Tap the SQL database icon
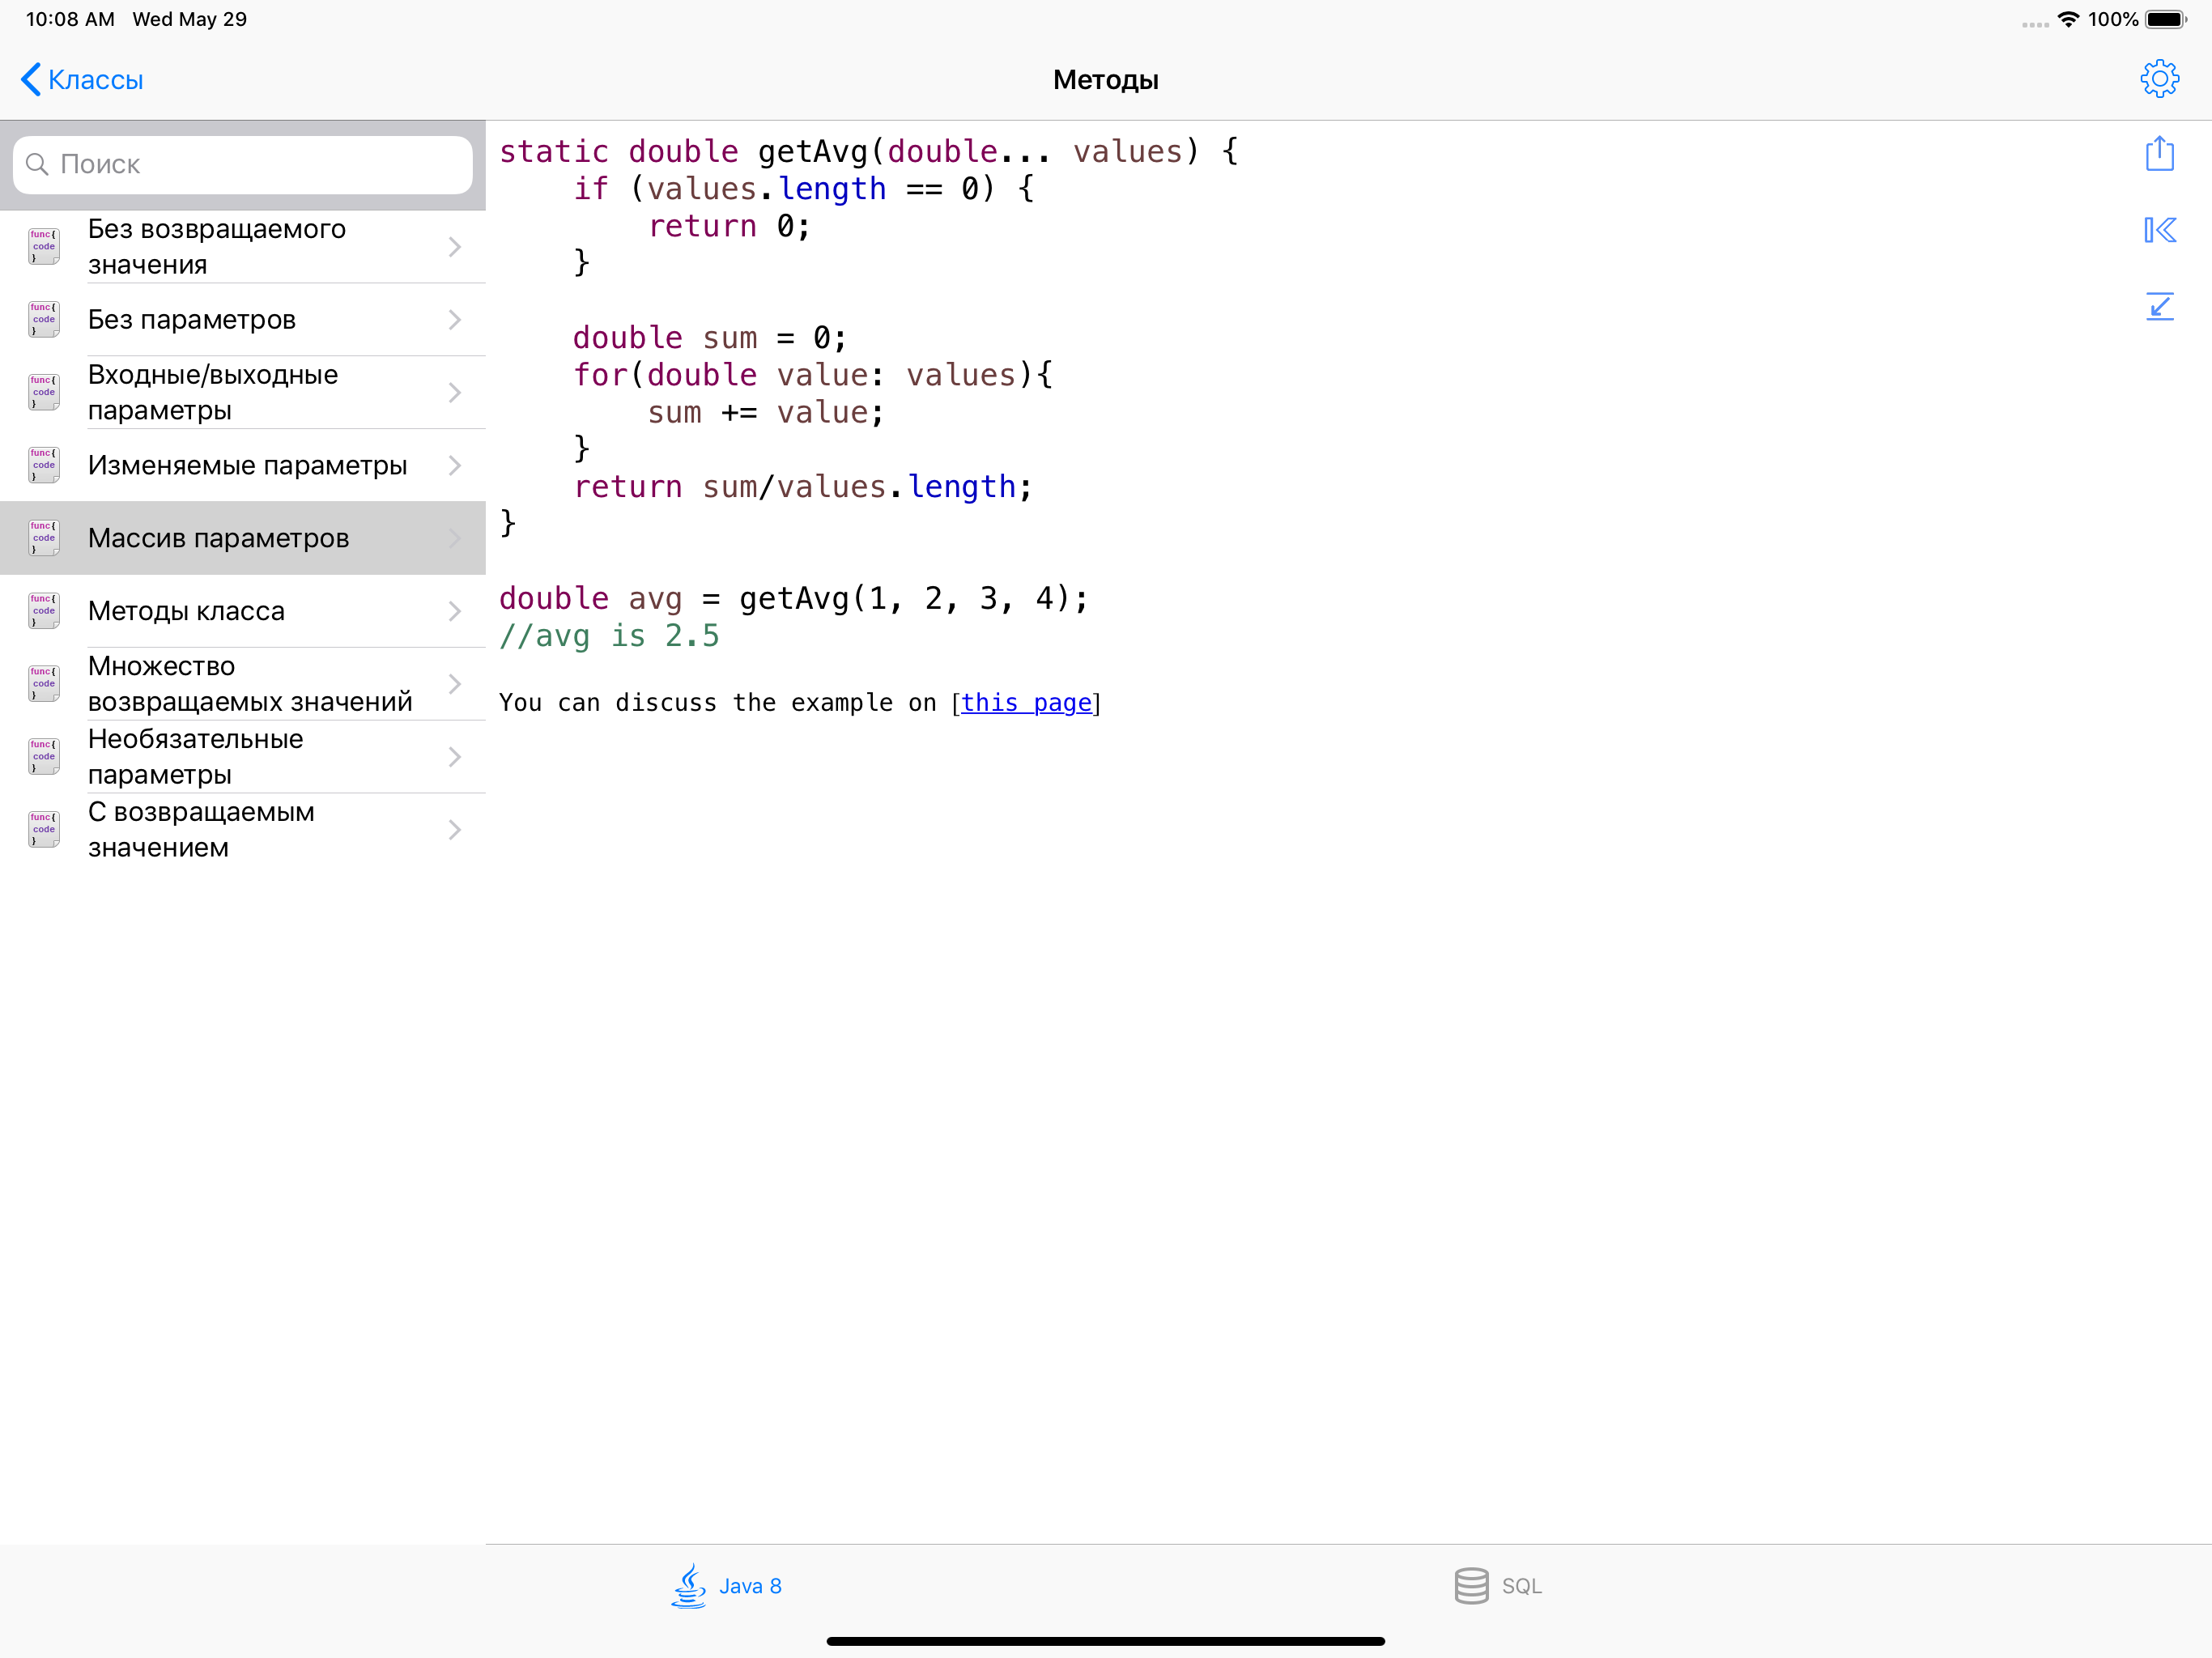The height and width of the screenshot is (1658, 2212). [x=1470, y=1585]
